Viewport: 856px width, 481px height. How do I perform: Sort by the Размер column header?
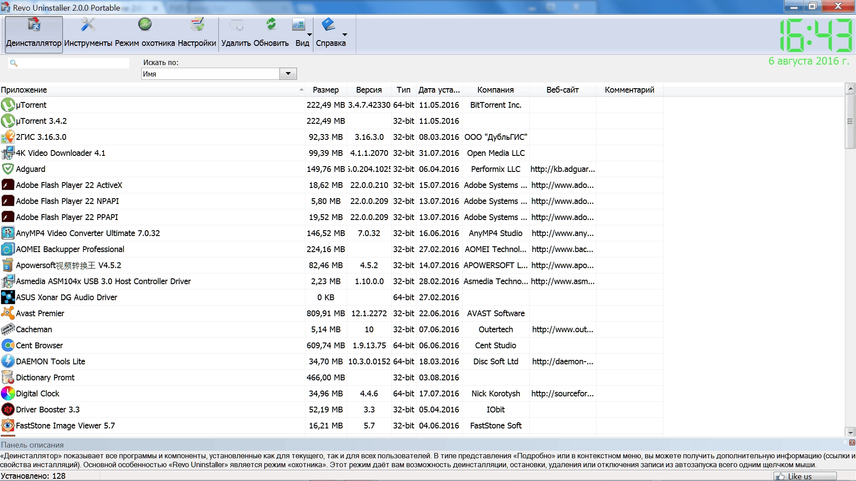click(x=326, y=90)
